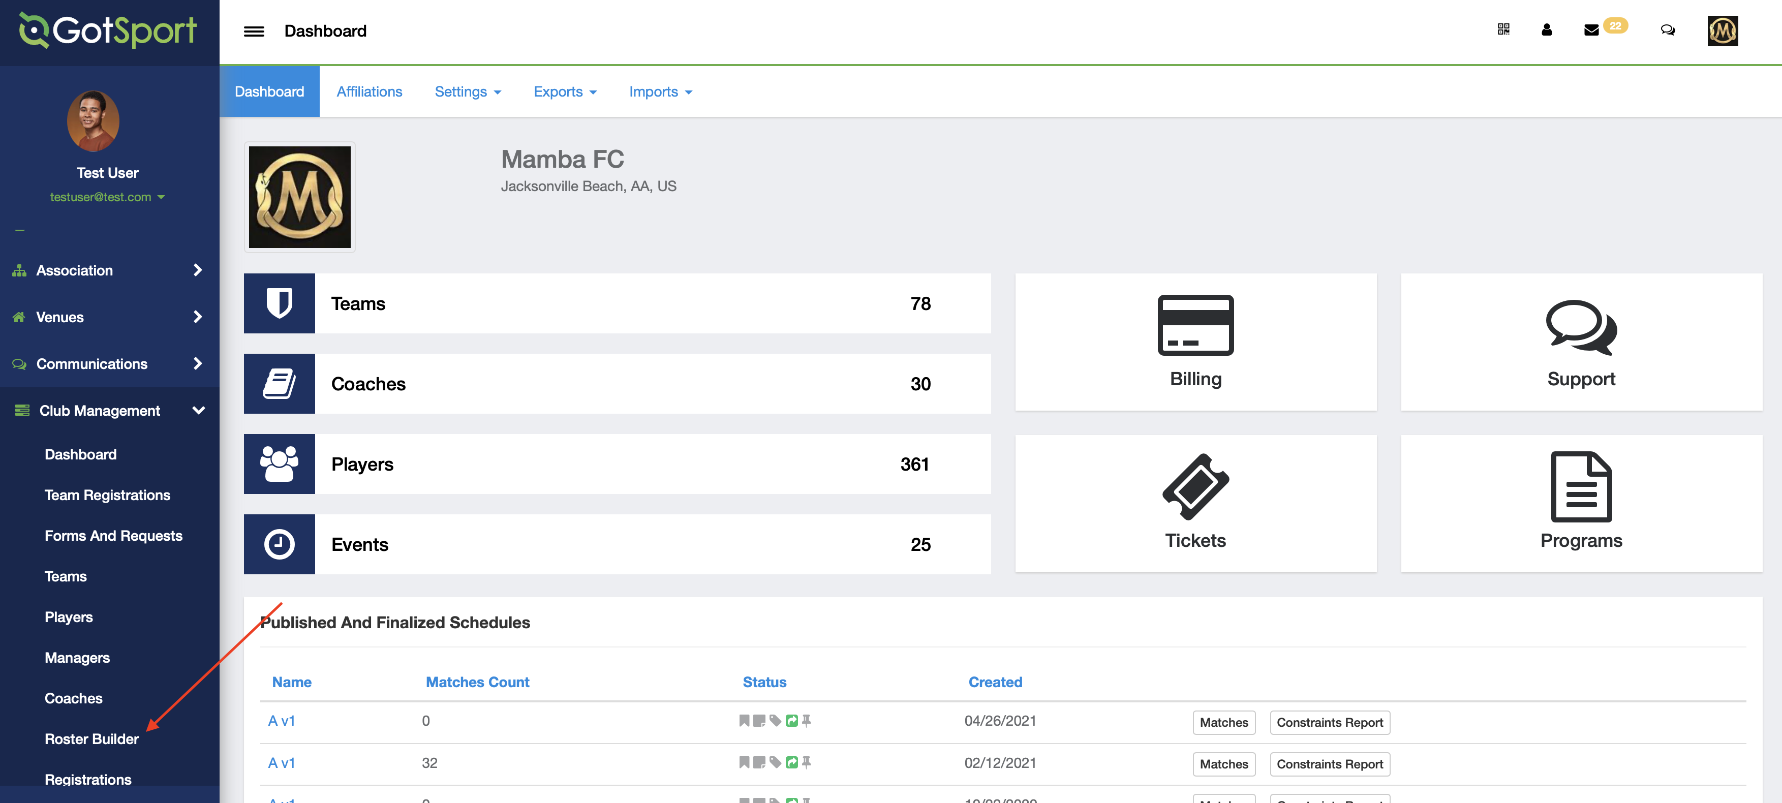1782x803 pixels.
Task: Open Managers in the sidebar
Action: click(x=77, y=658)
